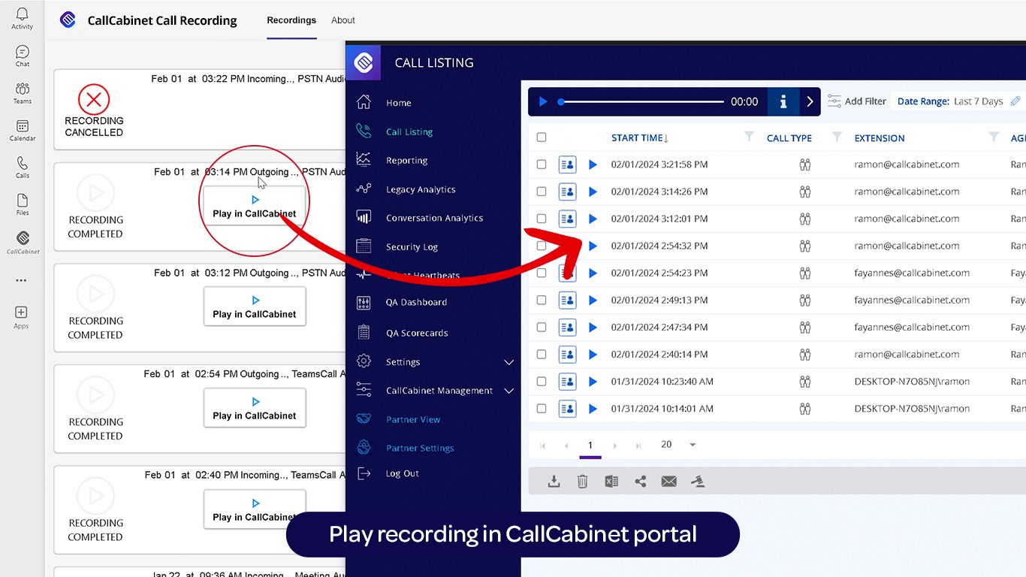The image size is (1026, 577).
Task: Toggle the select-all checkbox in table header
Action: [x=542, y=137]
